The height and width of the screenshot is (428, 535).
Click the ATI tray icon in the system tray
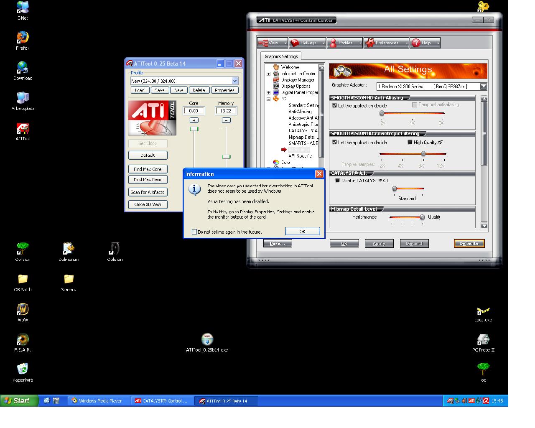[x=471, y=401]
